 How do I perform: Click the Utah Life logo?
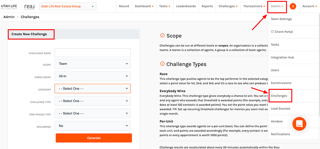tap(9, 6)
